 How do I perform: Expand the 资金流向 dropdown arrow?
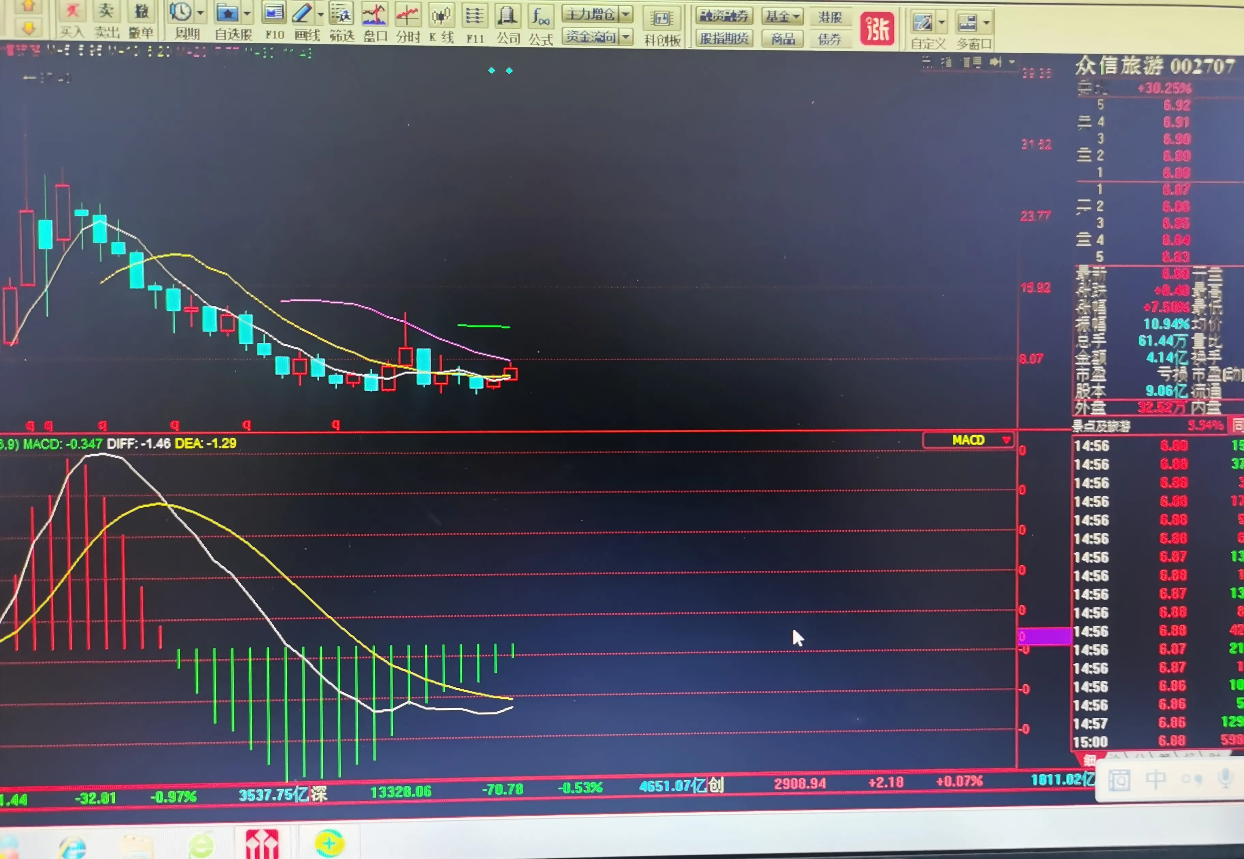(626, 37)
